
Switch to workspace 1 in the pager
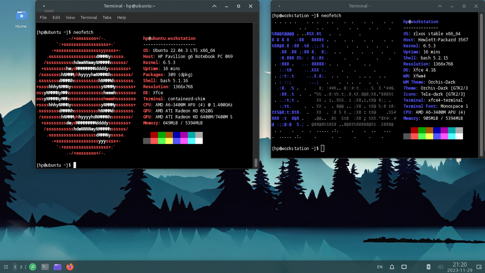[15, 267]
